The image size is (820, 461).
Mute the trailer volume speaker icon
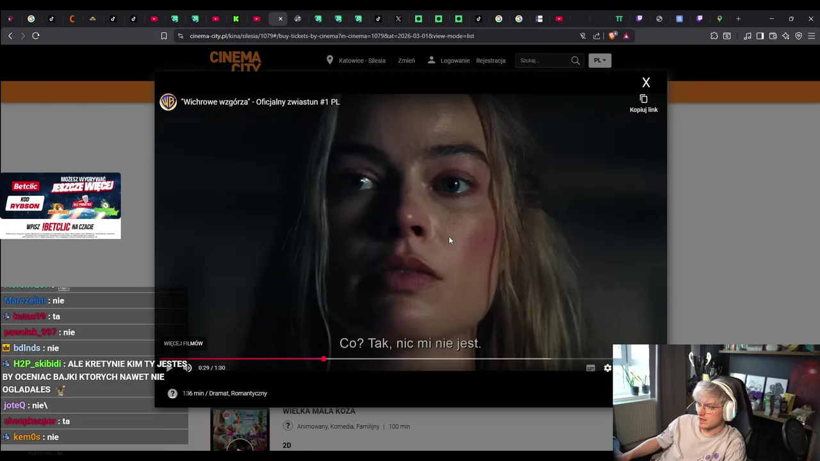[x=187, y=368]
